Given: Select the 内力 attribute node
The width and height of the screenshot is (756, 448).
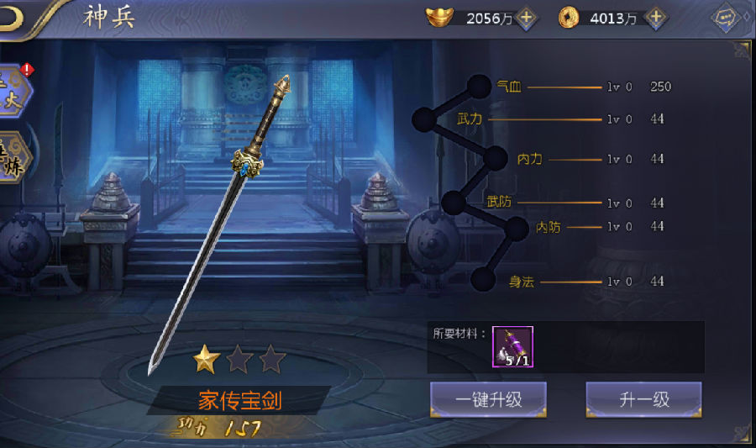Looking at the screenshot, I should [x=495, y=159].
